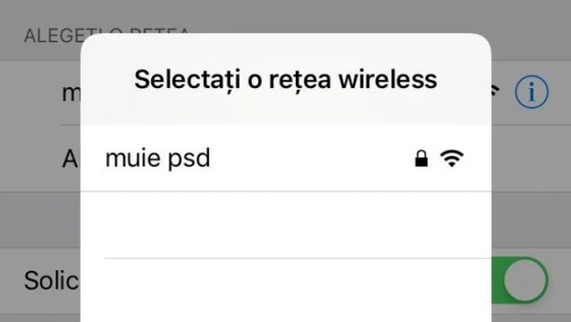Open network details with the blue info icon
This screenshot has width=571, height=322.
tap(531, 91)
